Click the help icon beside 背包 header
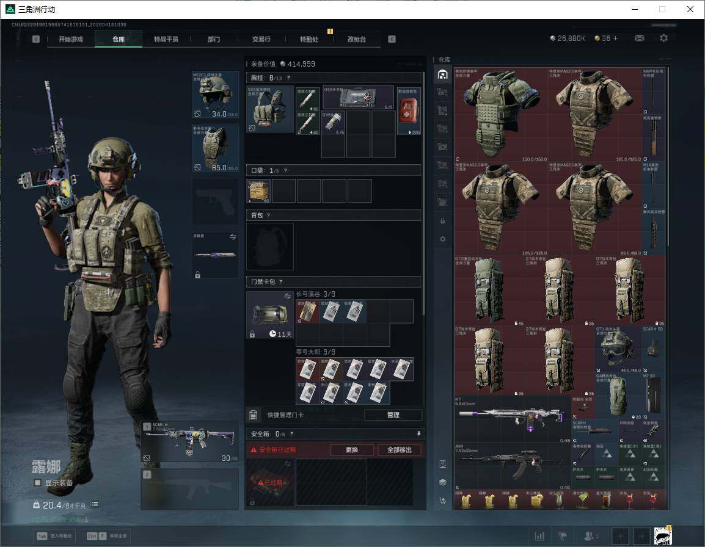 coord(268,216)
